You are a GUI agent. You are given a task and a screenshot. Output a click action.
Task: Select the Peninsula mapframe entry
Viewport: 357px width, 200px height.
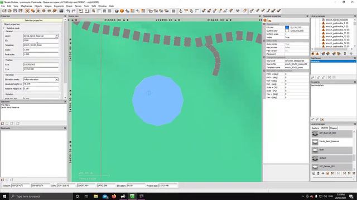click(334, 62)
